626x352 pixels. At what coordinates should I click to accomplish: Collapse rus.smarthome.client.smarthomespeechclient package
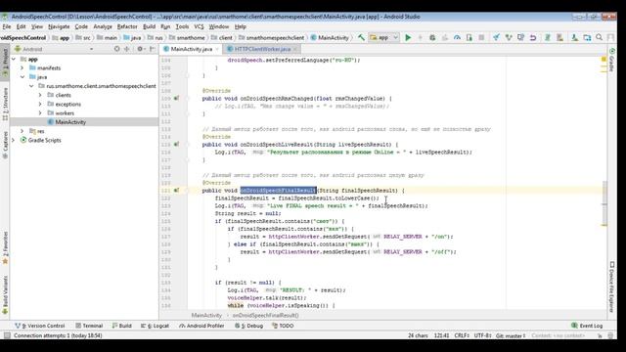tap(31, 86)
